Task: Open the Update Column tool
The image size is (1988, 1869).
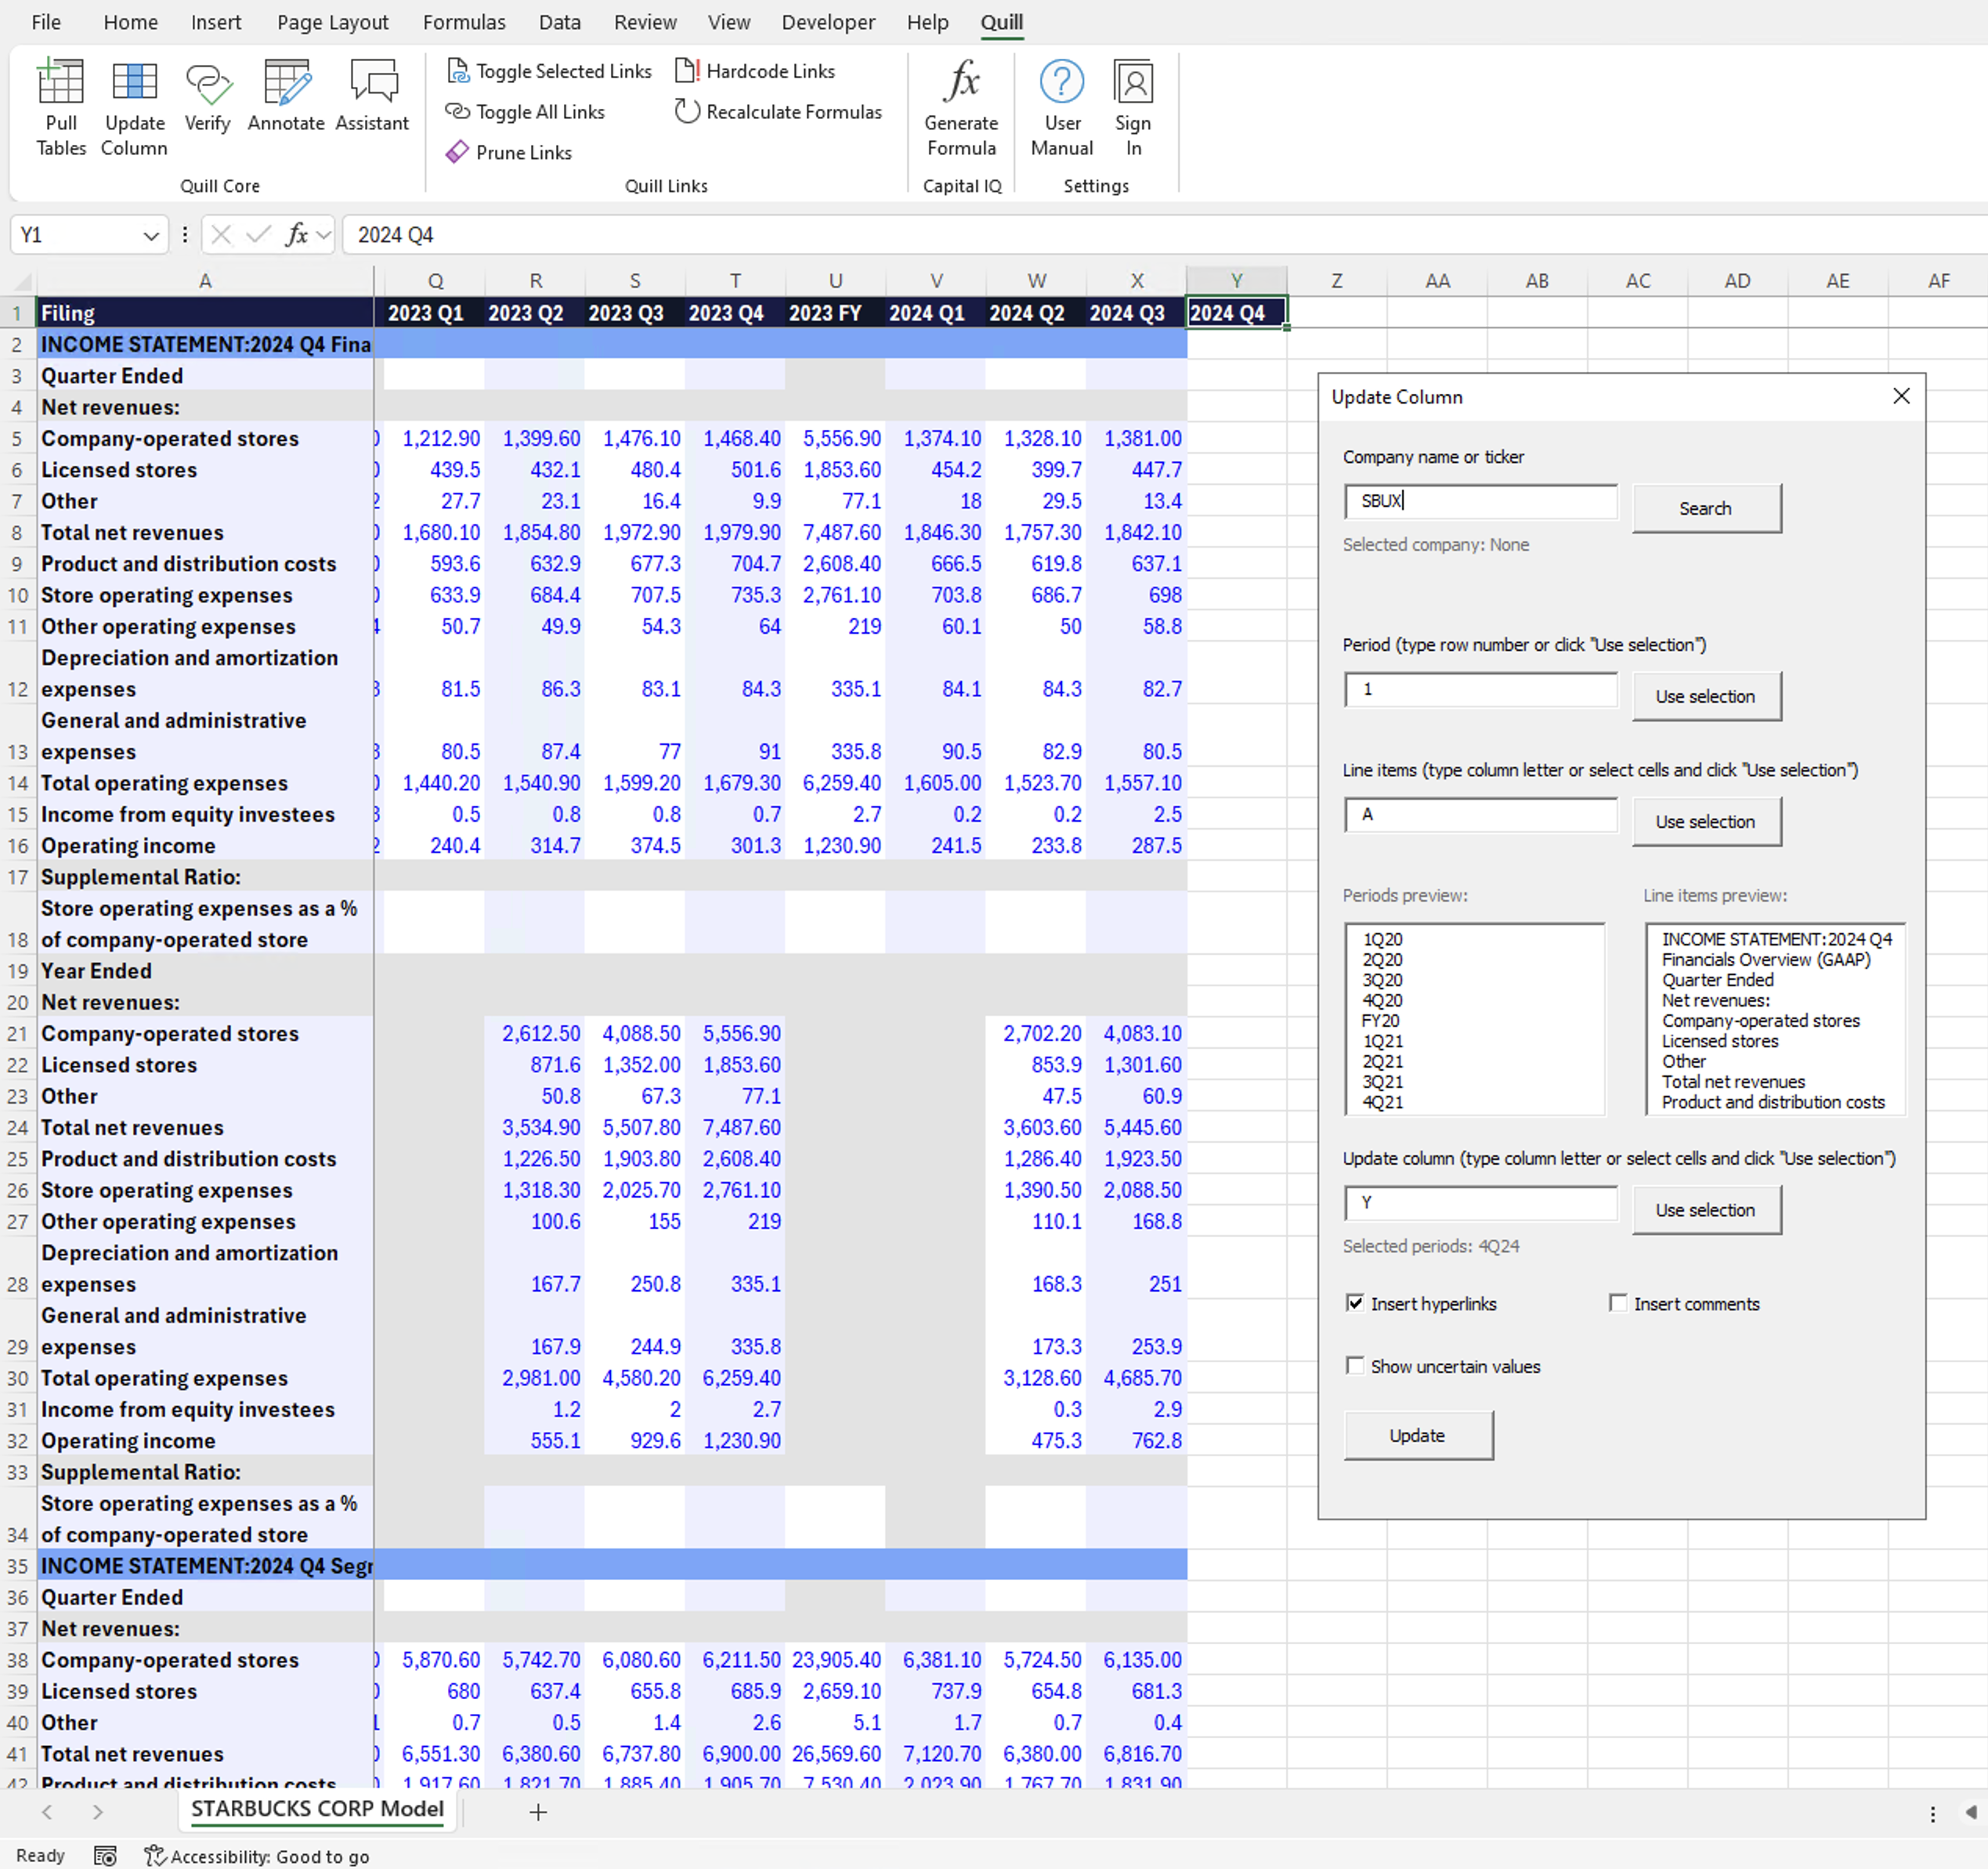Action: pyautogui.click(x=134, y=108)
